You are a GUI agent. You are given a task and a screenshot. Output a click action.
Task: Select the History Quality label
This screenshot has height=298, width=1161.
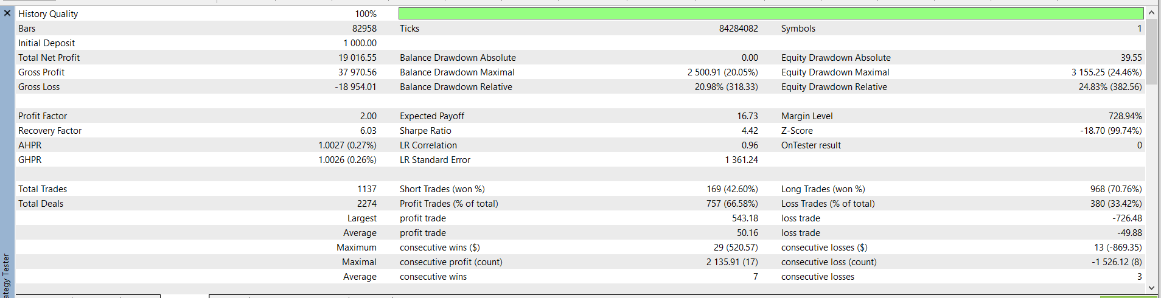tap(48, 14)
